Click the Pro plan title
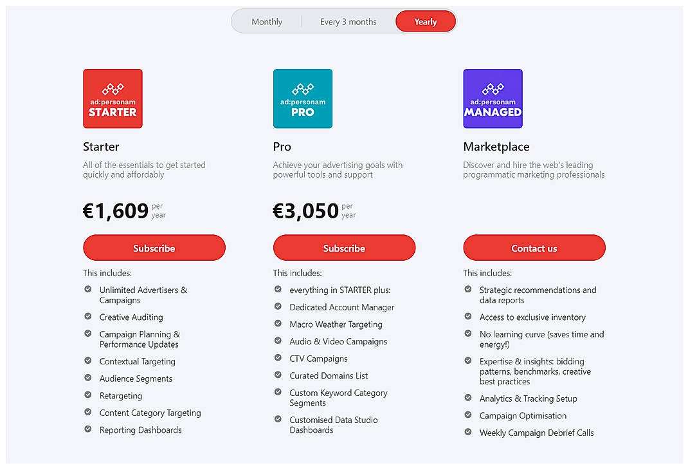Viewport: 688px width, 470px height. (x=282, y=147)
